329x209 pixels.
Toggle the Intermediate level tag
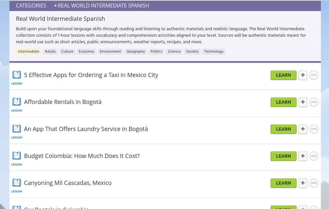[x=29, y=51]
